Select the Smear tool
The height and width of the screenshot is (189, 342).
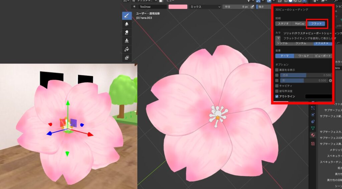(127, 32)
